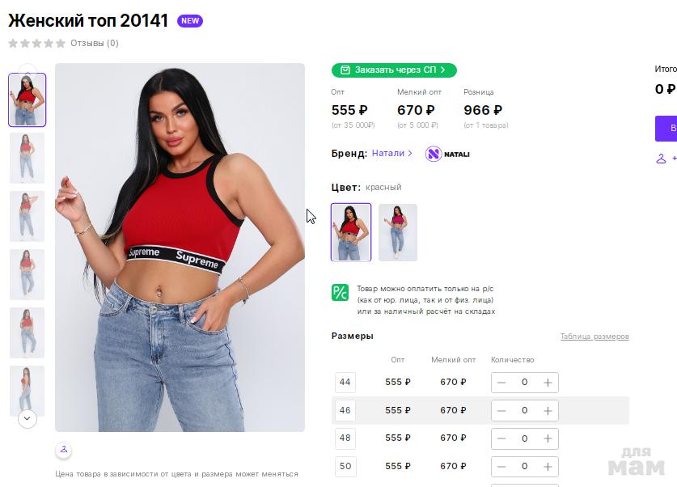Click the Отзывы (0) reviews link
This screenshot has width=677, height=487.
coord(95,44)
